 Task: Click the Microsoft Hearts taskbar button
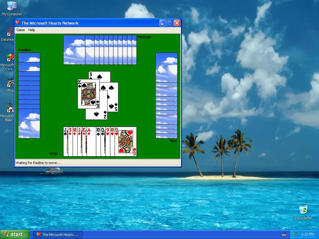[58, 235]
